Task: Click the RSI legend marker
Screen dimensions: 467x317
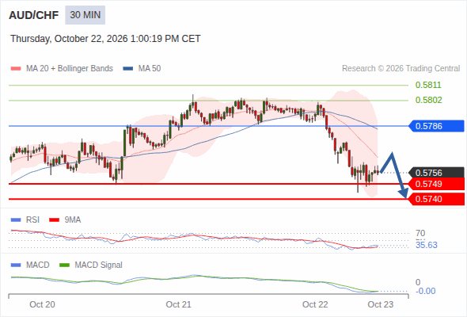Action: [x=16, y=220]
